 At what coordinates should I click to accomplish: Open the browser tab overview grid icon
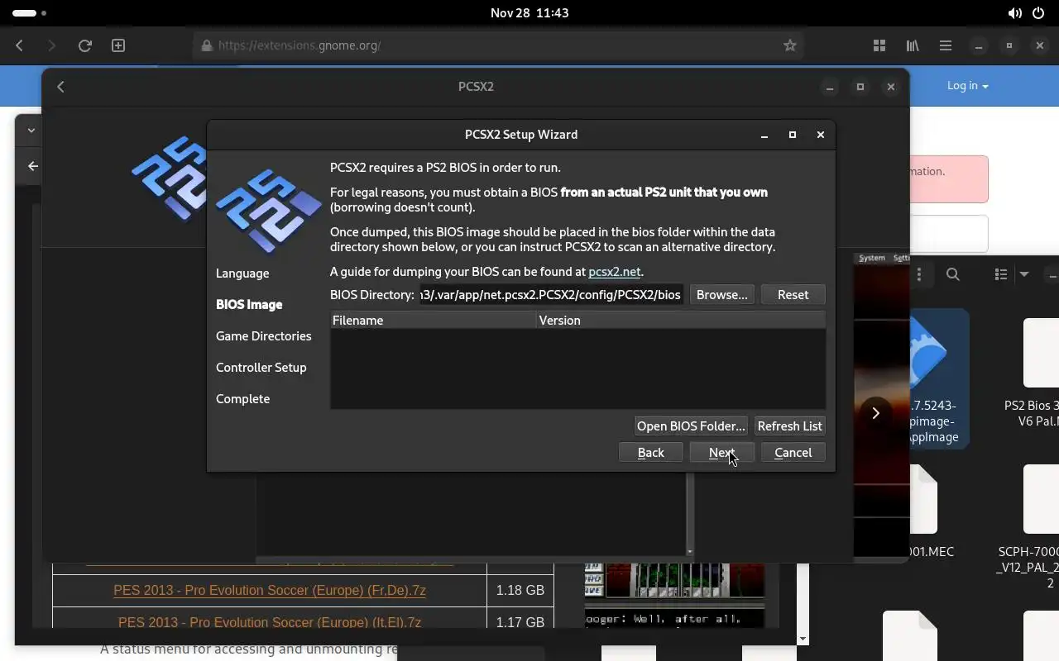point(879,45)
